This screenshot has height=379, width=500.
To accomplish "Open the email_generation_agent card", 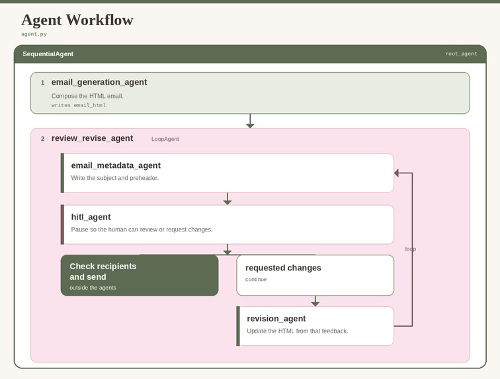I will click(x=250, y=93).
